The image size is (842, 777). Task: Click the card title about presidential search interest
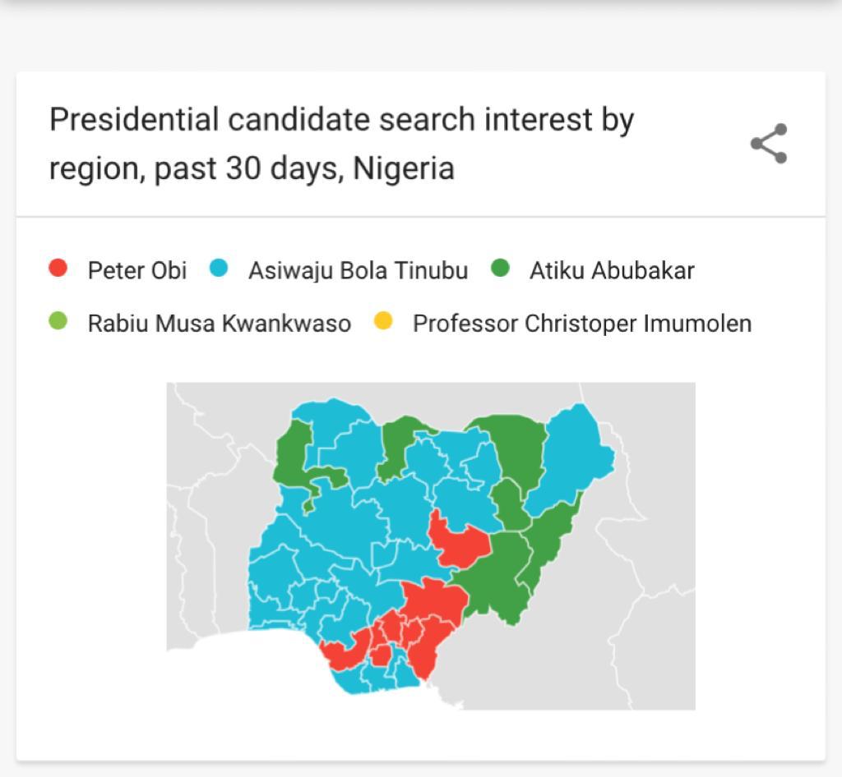(x=341, y=143)
